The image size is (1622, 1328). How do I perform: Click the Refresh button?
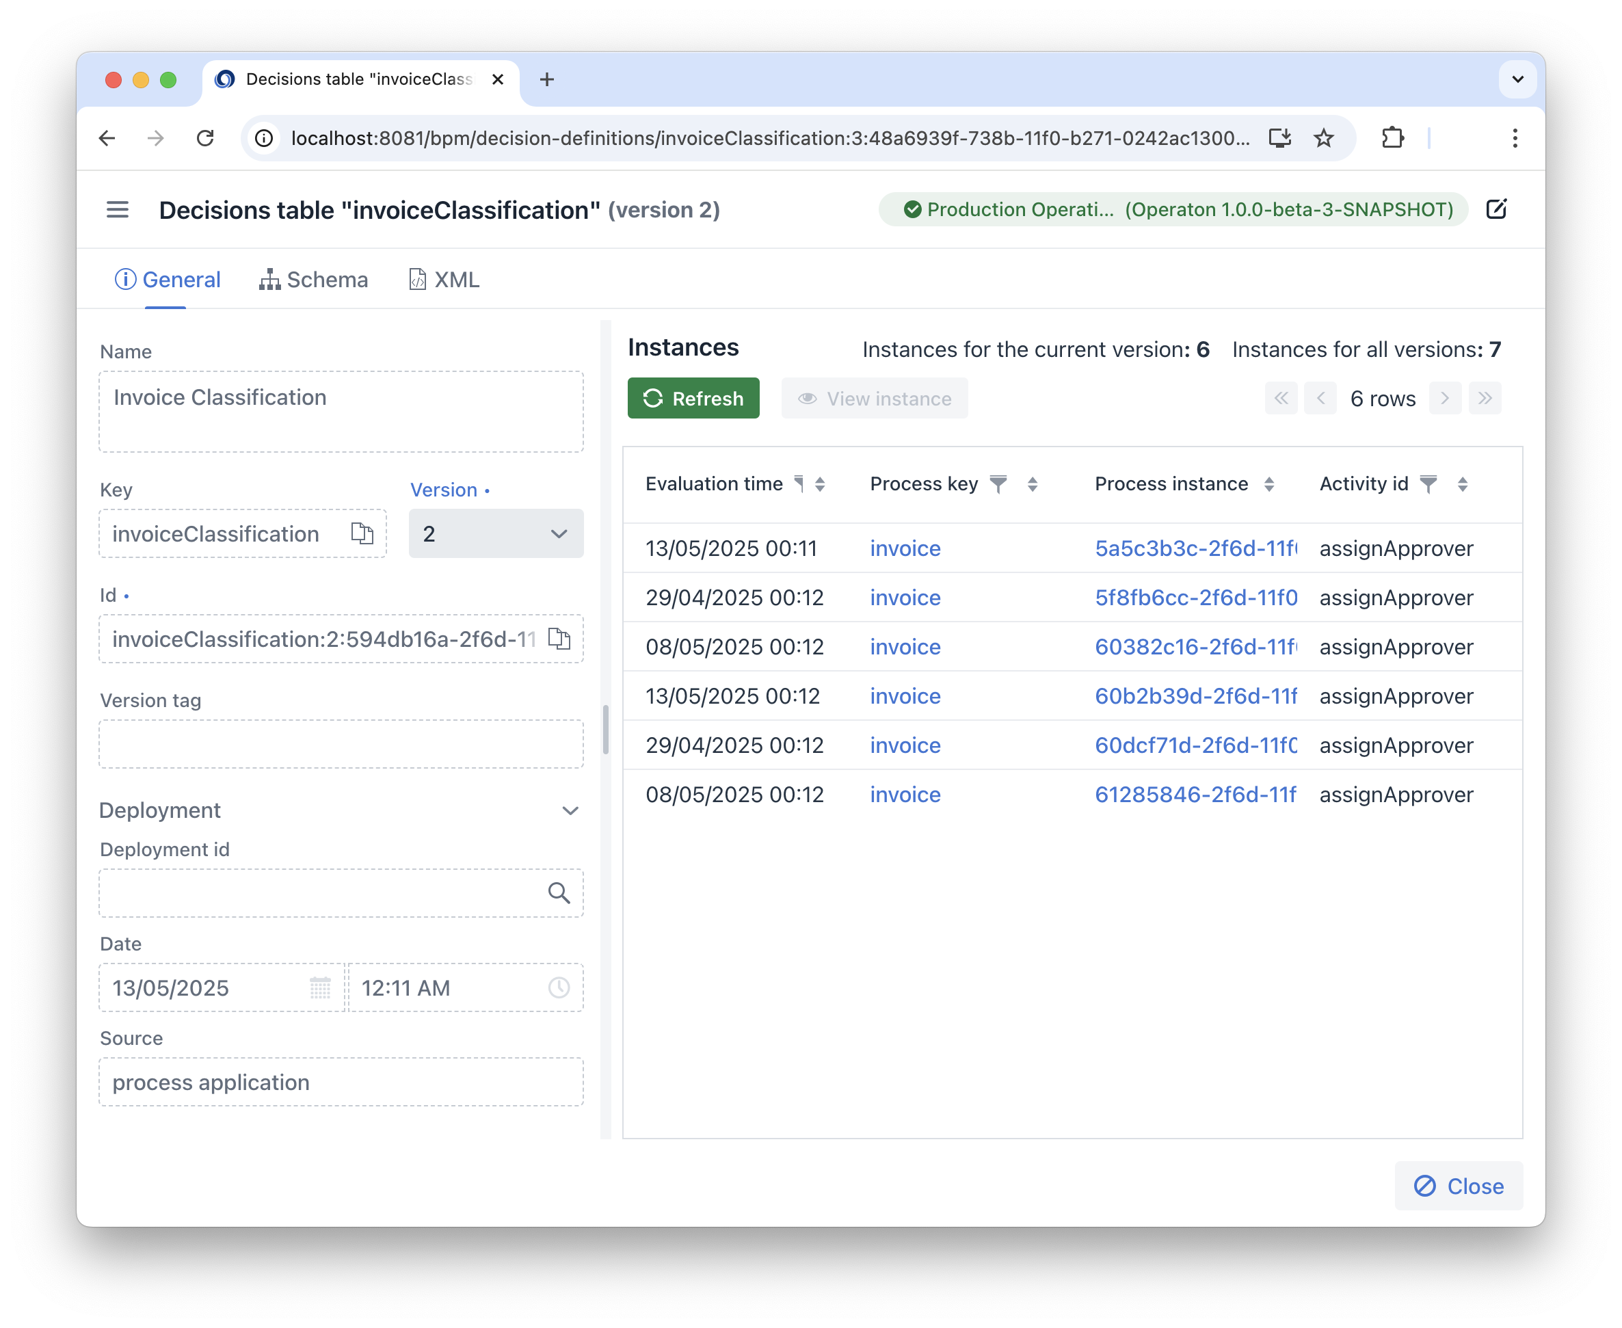click(x=693, y=398)
